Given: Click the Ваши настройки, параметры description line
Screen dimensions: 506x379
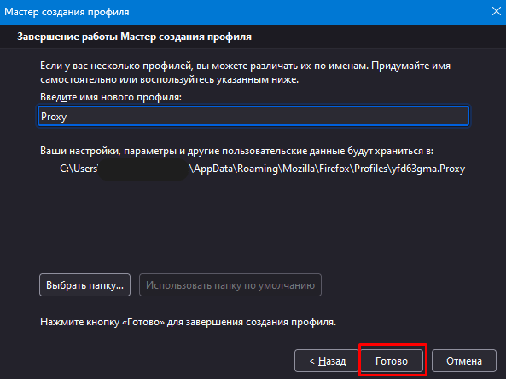Looking at the screenshot, I should tap(236, 151).
